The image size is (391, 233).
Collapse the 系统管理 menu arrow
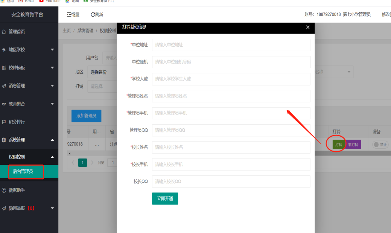point(52,140)
